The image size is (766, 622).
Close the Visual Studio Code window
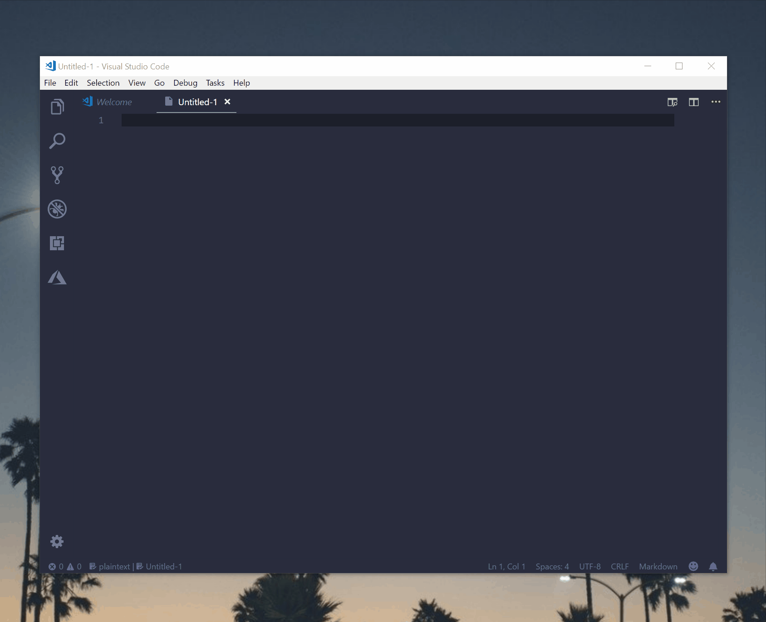click(711, 66)
